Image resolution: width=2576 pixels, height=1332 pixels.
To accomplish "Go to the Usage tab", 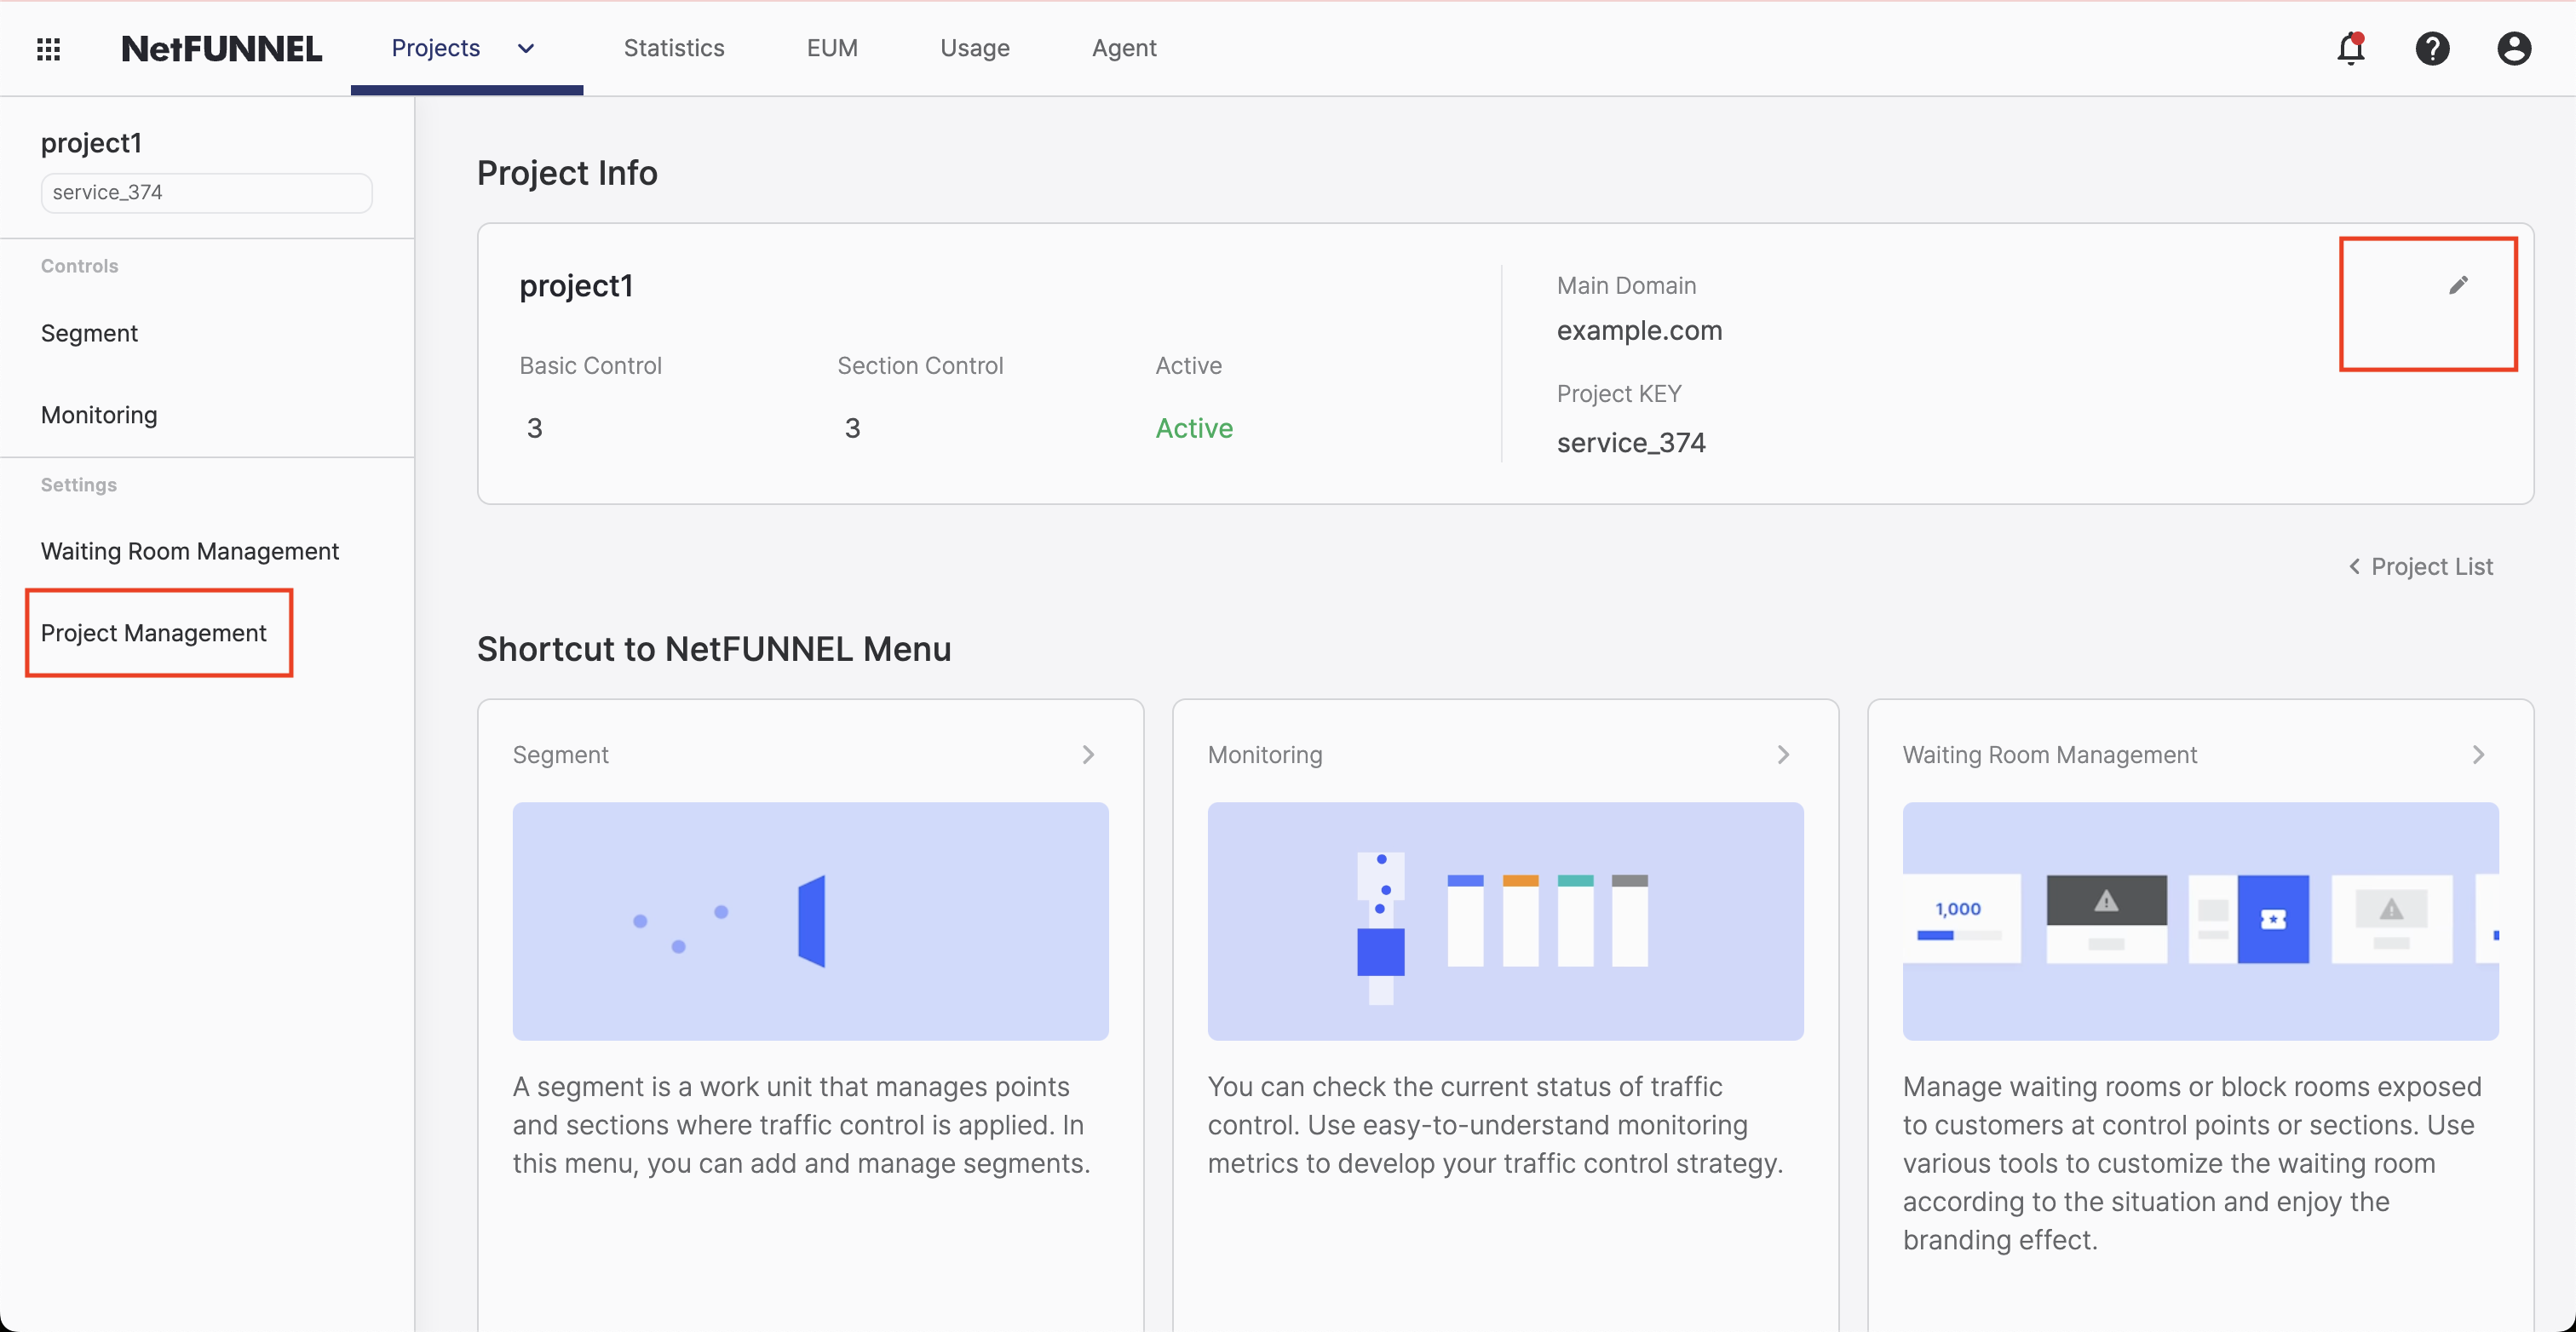I will click(x=974, y=48).
